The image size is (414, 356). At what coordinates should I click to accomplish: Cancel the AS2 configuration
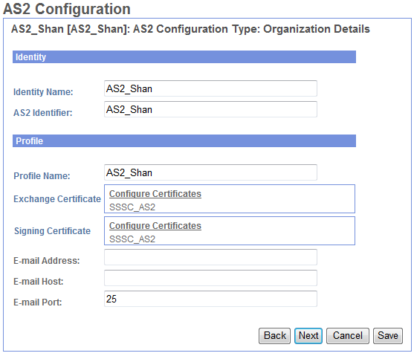[x=347, y=336]
